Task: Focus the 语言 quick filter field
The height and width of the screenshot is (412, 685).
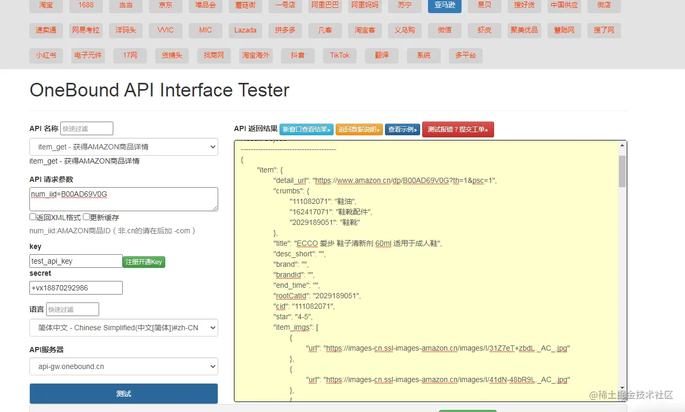Action: tap(72, 309)
